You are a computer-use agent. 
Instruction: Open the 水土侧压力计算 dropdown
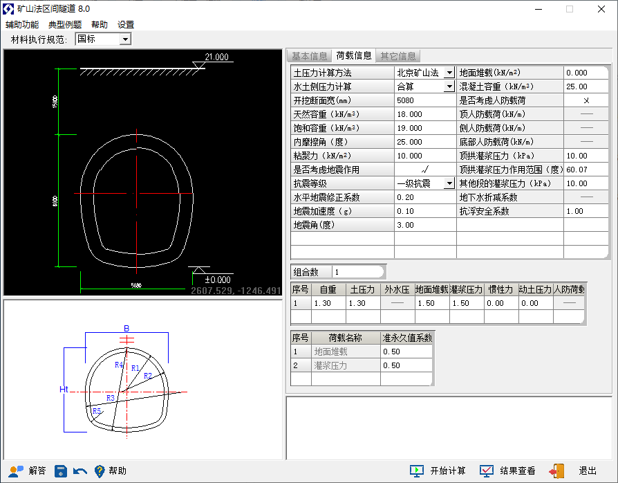point(449,86)
